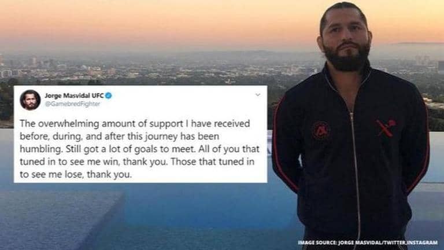The image size is (444, 250).
Task: Click the Image Source credit caption
Action: point(368,242)
